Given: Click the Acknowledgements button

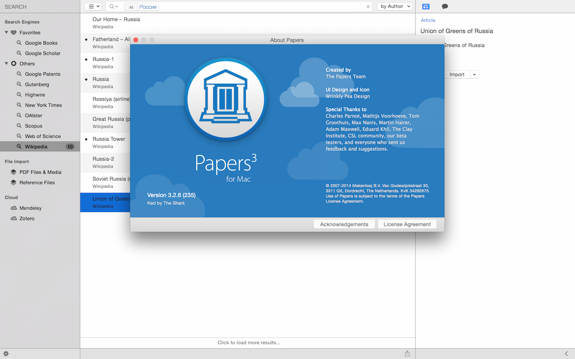Looking at the screenshot, I should tap(344, 224).
